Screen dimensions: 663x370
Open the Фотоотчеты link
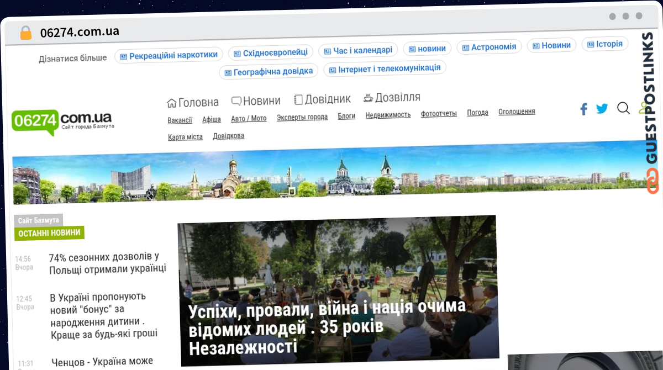tap(439, 114)
